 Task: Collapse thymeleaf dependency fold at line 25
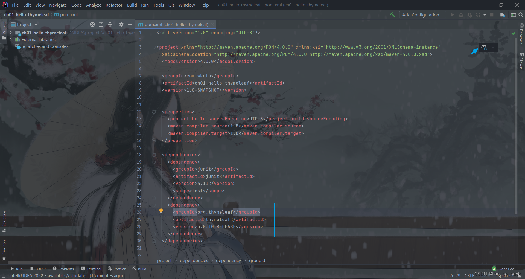(x=154, y=205)
